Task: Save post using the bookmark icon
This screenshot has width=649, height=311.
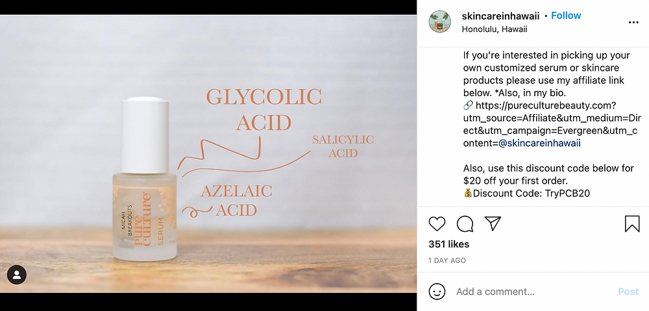Action: [x=632, y=223]
